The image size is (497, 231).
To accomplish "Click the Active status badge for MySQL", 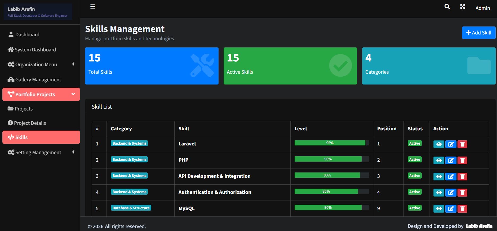I will coord(415,208).
